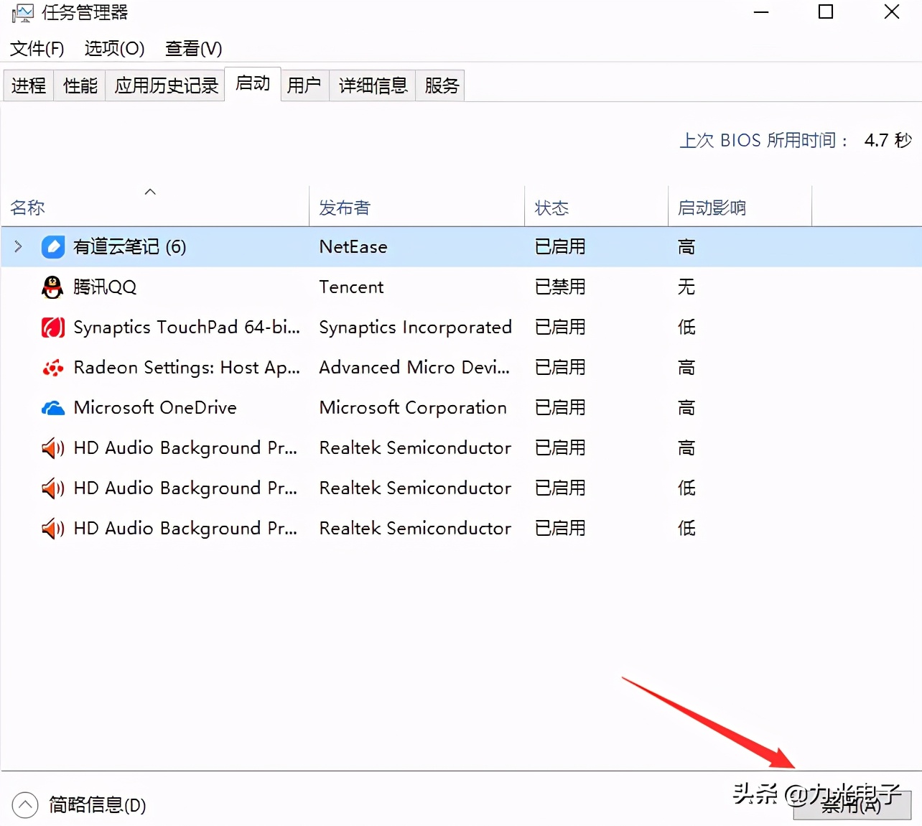Click the Radeon Settings icon
This screenshot has width=922, height=826.
(x=52, y=367)
